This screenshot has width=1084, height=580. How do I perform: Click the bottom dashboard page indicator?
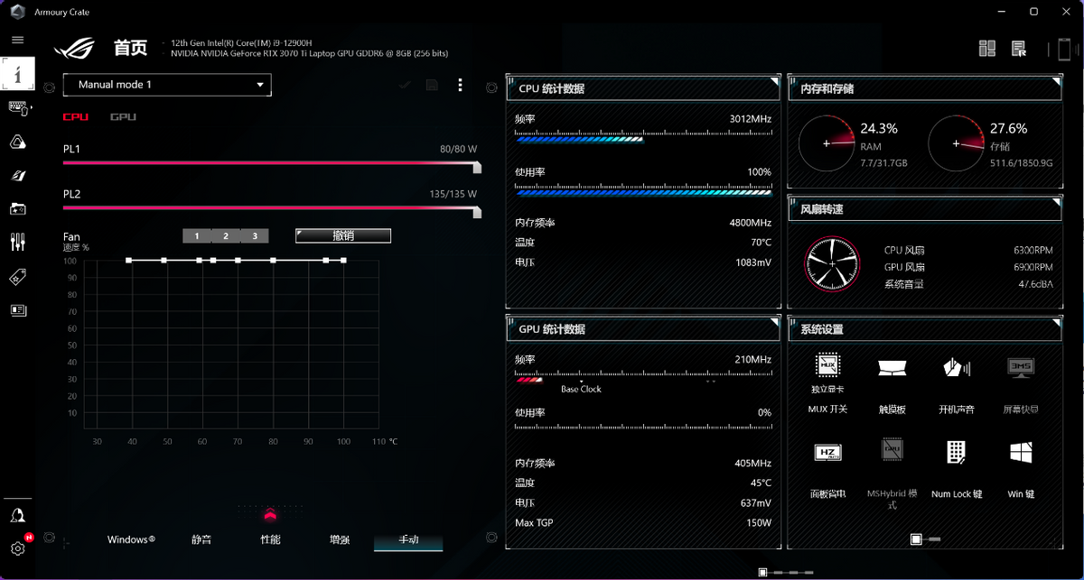(x=788, y=572)
